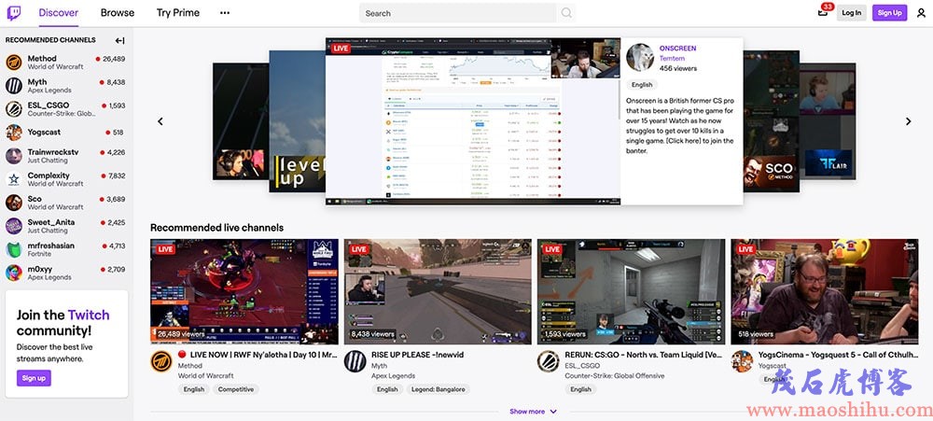The width and height of the screenshot is (933, 421).
Task: Collapse the recommended channels sidebar
Action: (119, 40)
